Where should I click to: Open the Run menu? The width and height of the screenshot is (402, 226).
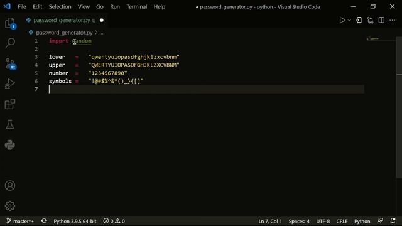(115, 7)
